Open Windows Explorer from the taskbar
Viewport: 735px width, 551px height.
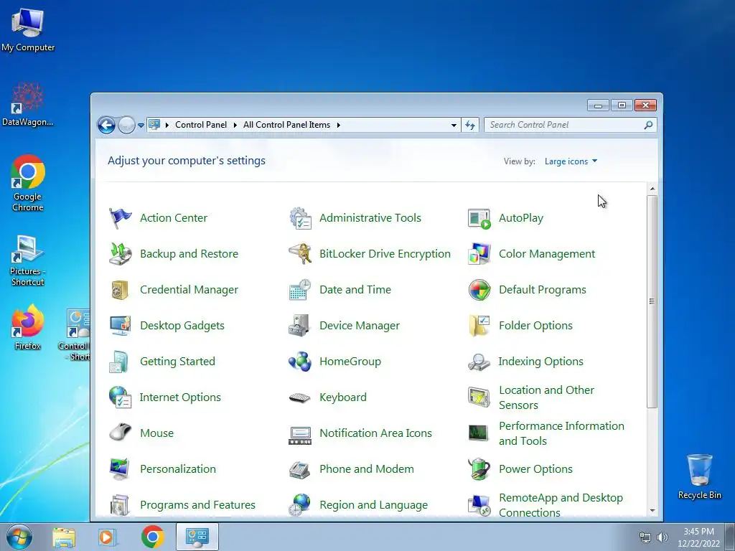pyautogui.click(x=64, y=537)
